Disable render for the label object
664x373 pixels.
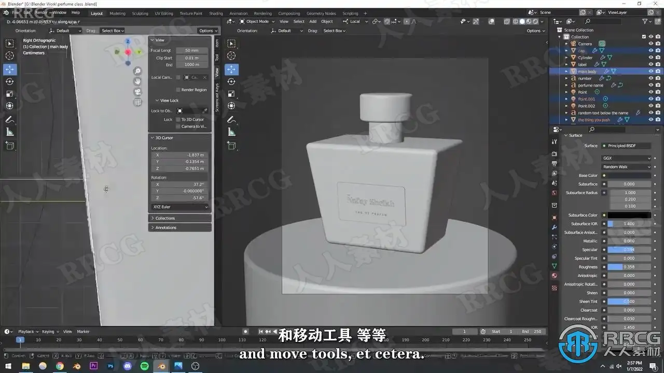(x=658, y=64)
